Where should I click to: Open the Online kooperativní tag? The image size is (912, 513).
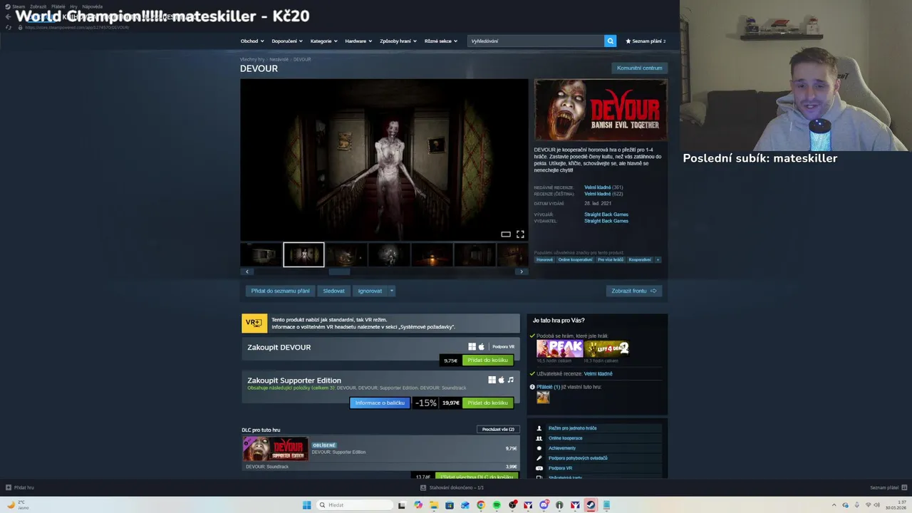(x=575, y=259)
